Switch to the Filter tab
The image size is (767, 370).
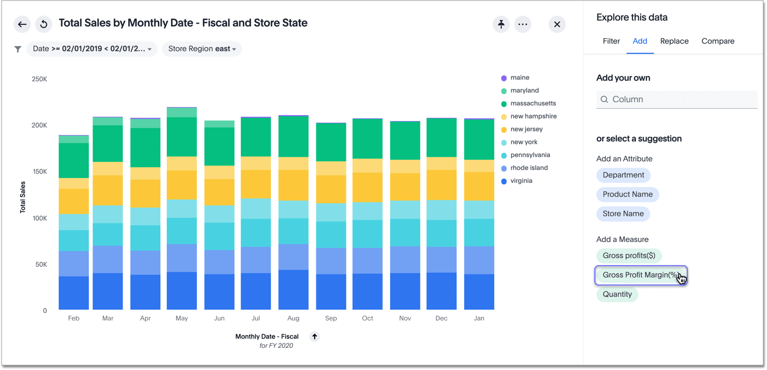point(611,41)
